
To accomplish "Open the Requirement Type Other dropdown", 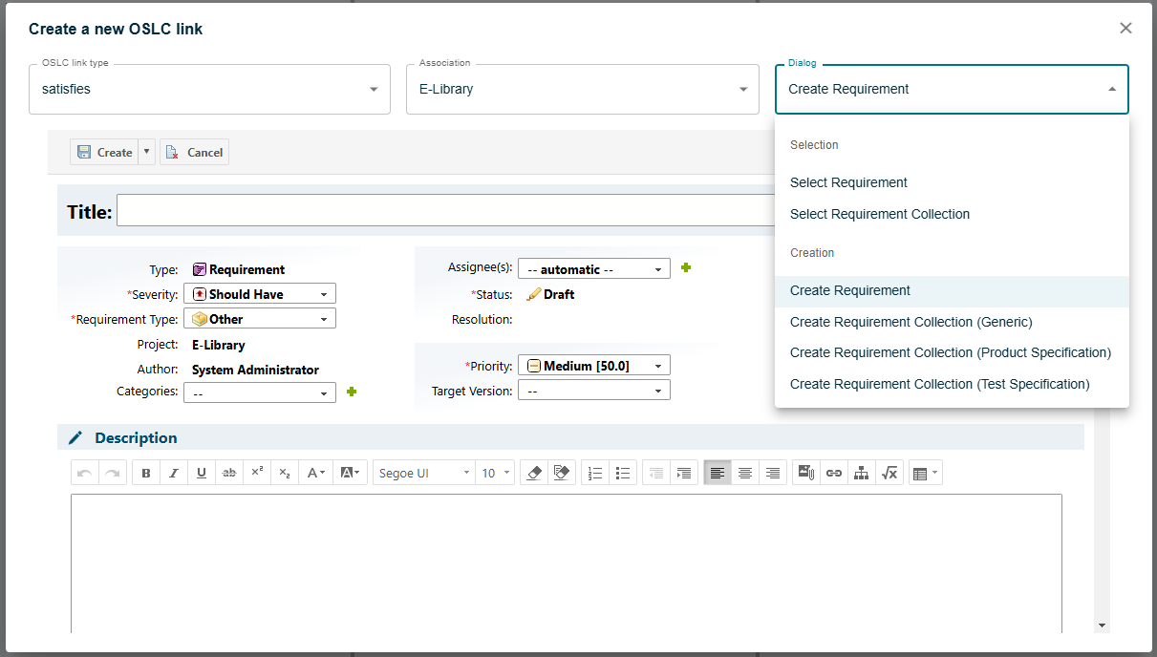I will [260, 319].
